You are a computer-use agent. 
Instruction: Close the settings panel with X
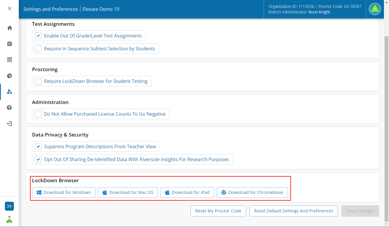coord(10,8)
